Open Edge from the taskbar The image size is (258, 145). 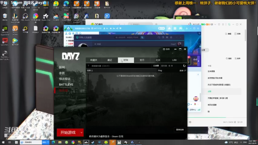pyautogui.click(x=53, y=142)
